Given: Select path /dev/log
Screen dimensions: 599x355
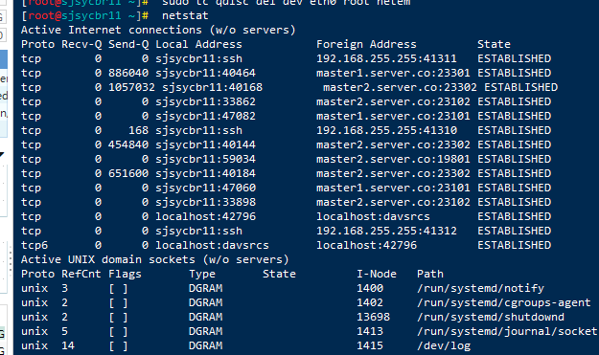Looking at the screenshot, I should 444,345.
